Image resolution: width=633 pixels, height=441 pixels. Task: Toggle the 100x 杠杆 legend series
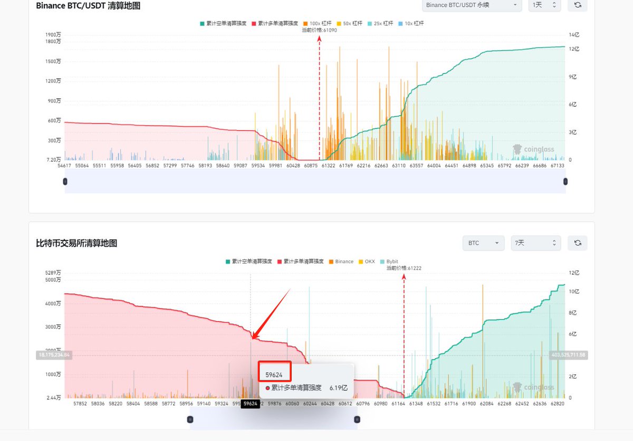pos(318,23)
